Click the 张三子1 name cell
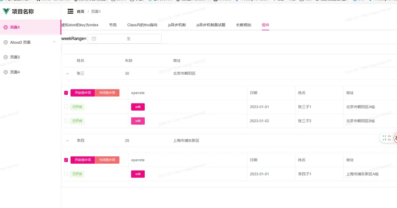 pyautogui.click(x=304, y=107)
